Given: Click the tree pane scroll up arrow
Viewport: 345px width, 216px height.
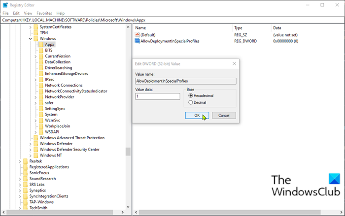Looking at the screenshot, I should tap(128, 27).
